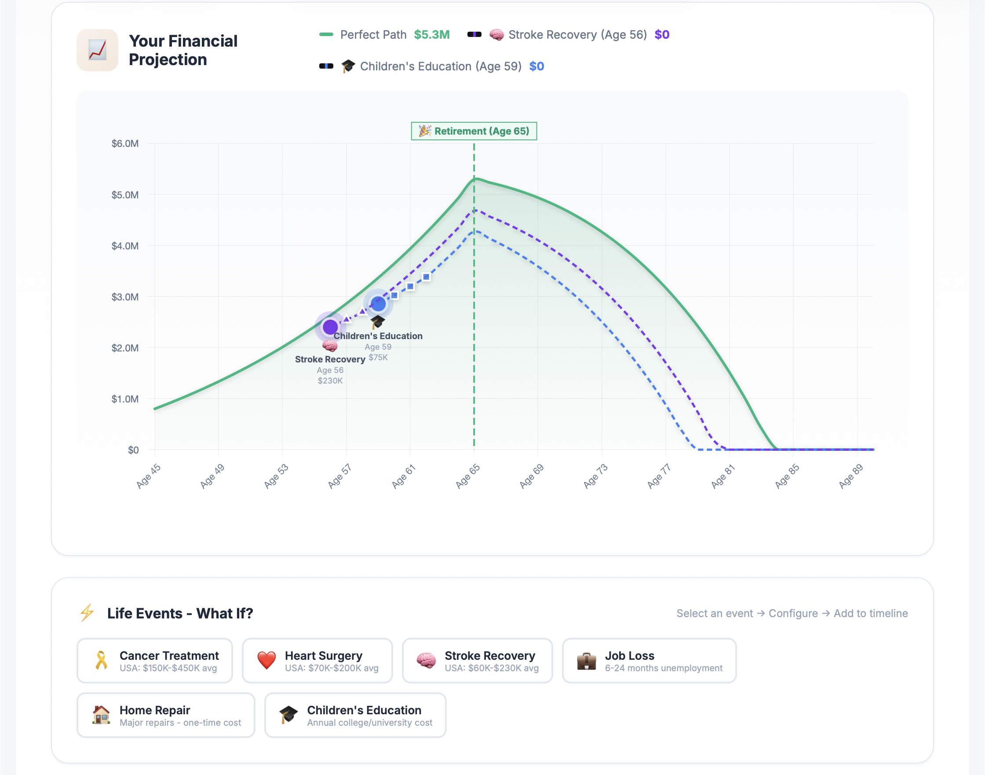Click the briefcase Job Loss icon
Screen dimensions: 985x775
(586, 661)
